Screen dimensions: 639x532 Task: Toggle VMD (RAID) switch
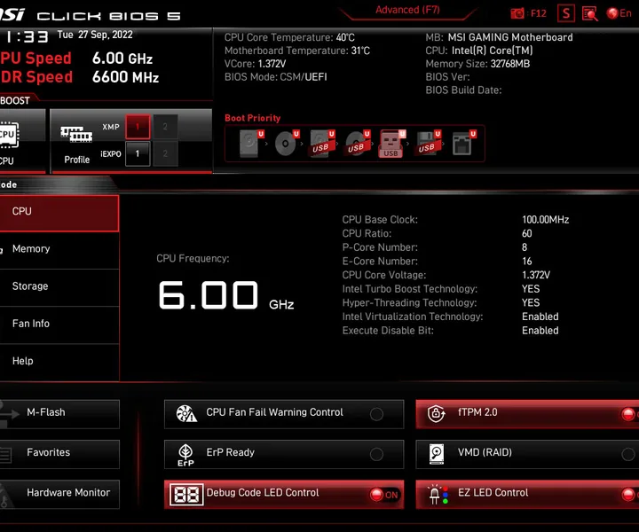[628, 454]
